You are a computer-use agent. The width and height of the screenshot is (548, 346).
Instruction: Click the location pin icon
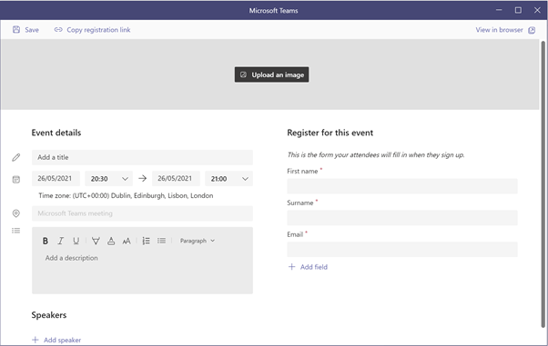tap(16, 213)
